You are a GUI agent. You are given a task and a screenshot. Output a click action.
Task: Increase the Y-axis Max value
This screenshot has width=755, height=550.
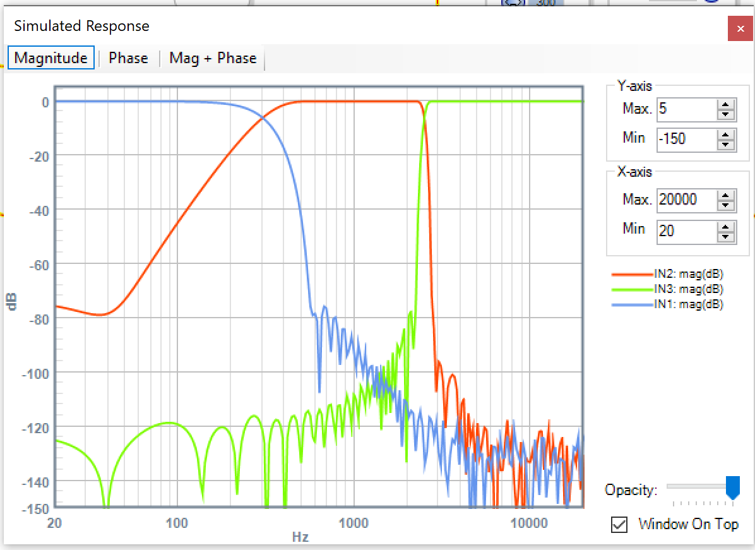pyautogui.click(x=725, y=104)
